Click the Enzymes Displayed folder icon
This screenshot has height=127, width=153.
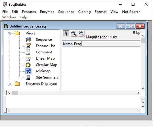17,84
